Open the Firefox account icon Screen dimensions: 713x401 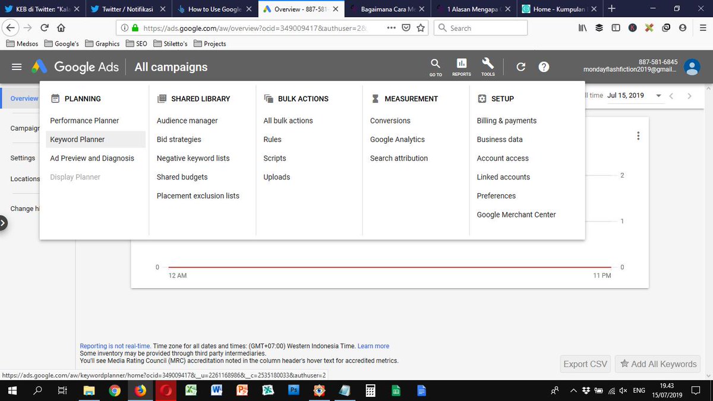pos(682,28)
